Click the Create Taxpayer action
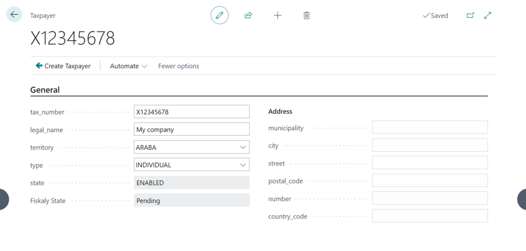526x251 pixels. pos(63,66)
